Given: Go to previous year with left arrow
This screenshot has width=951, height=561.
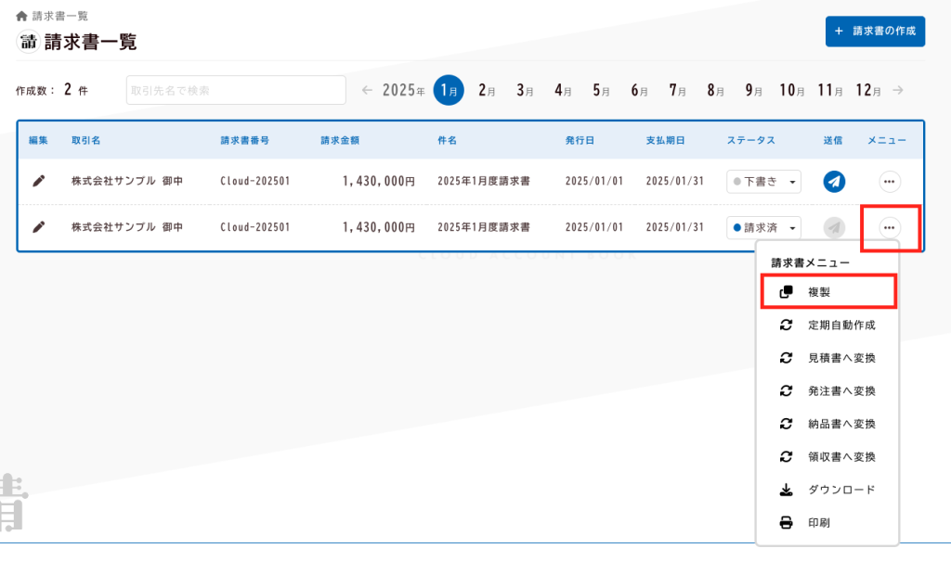Looking at the screenshot, I should [367, 90].
